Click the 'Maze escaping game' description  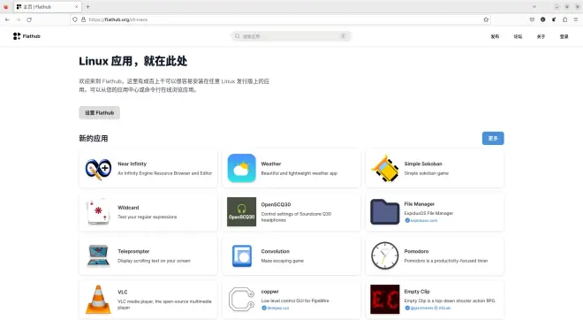(x=283, y=261)
